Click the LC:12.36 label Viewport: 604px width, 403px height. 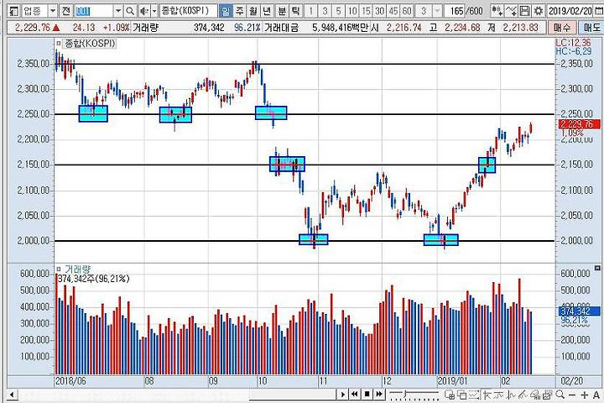(x=573, y=43)
